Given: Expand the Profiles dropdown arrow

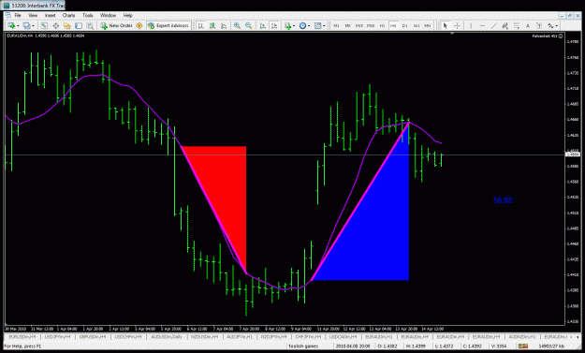Looking at the screenshot, I should [x=33, y=25].
